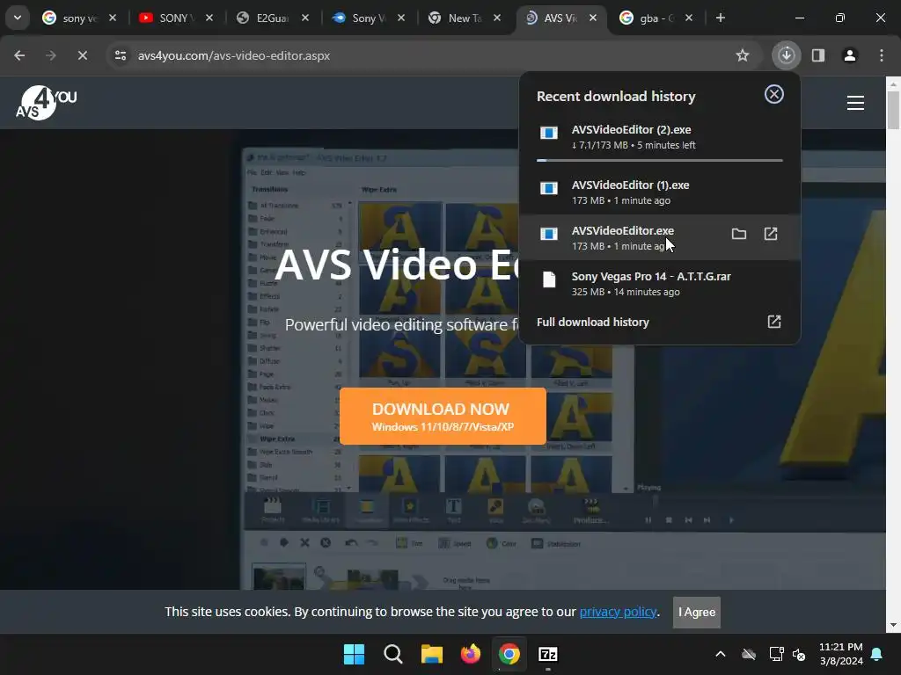Close the Recent download history popup
The height and width of the screenshot is (675, 901).
coord(773,94)
